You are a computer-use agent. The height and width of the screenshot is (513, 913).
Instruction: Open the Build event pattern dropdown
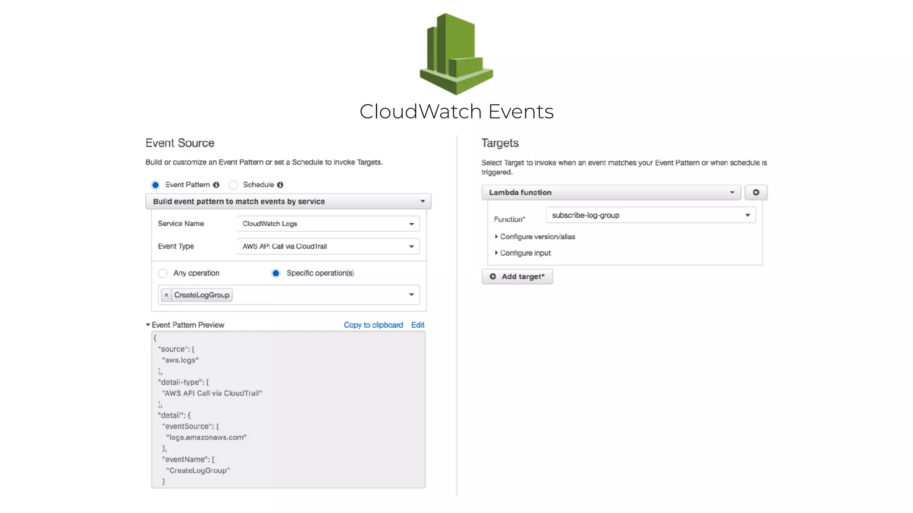pos(288,201)
